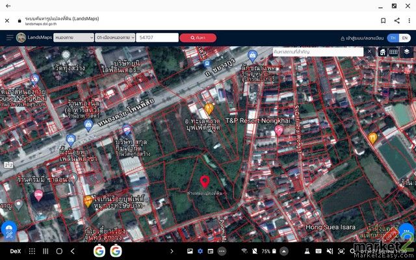
Task: Click the red parcel location pin
Action: [205, 182]
